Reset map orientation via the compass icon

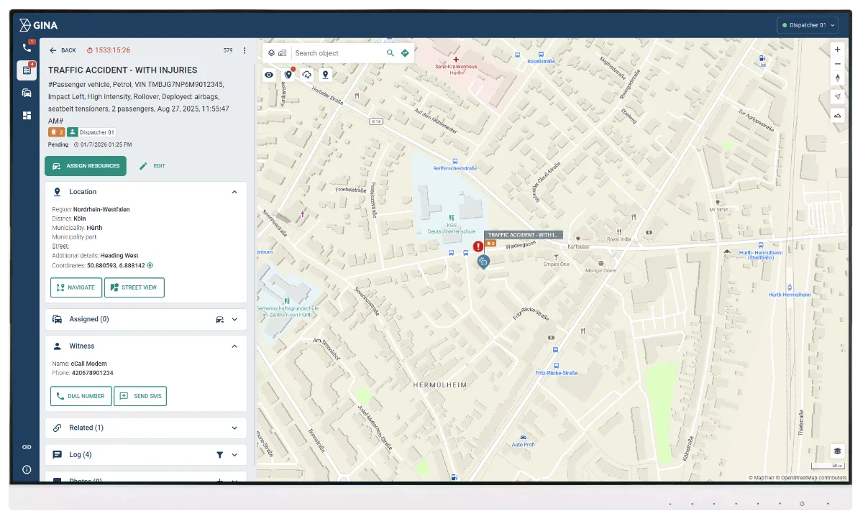click(x=836, y=78)
